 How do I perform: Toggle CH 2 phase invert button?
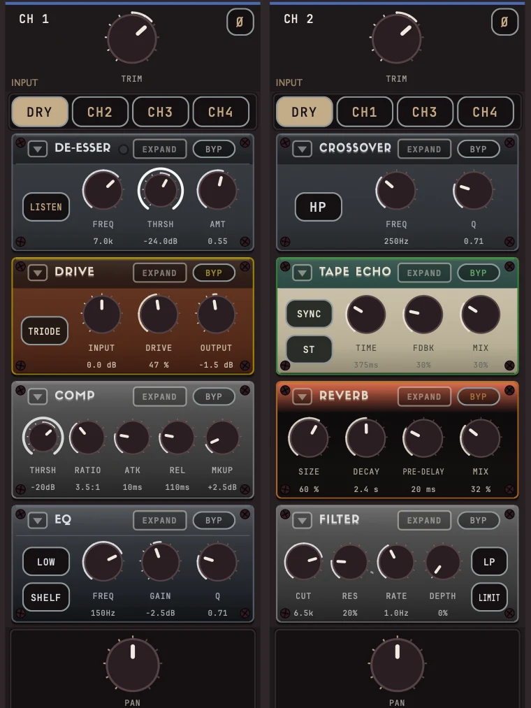(504, 22)
